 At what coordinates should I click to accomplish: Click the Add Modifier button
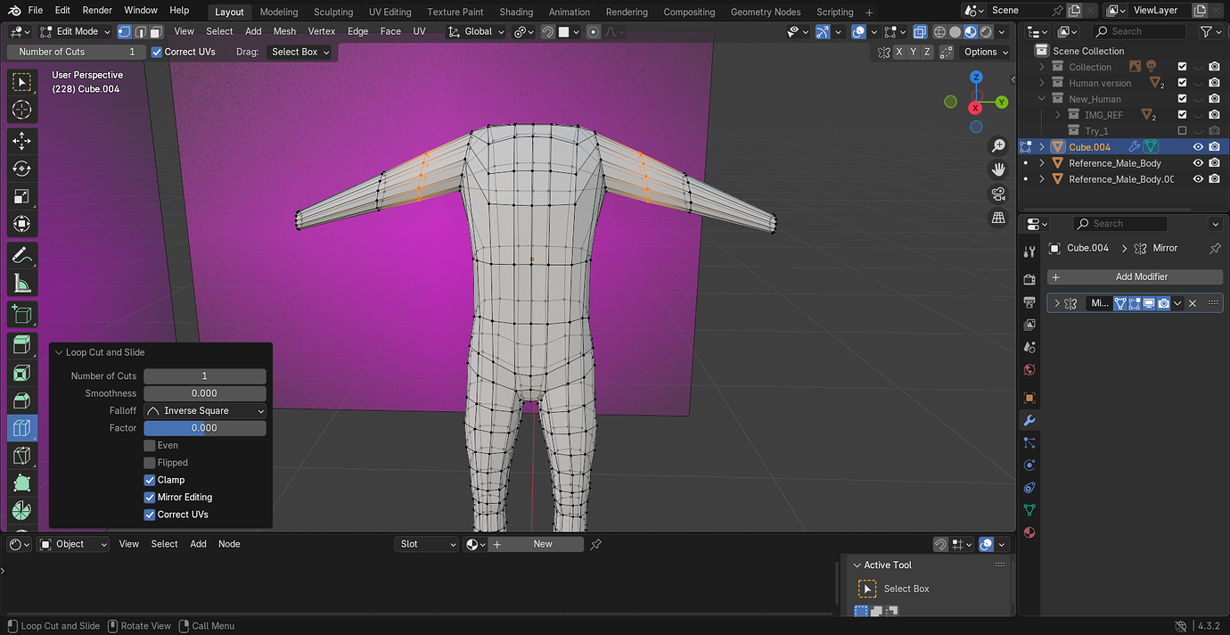point(1135,277)
